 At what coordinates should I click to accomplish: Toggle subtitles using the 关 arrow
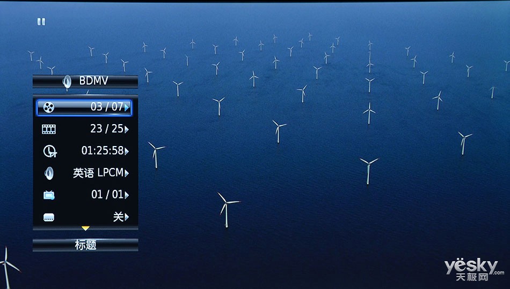[127, 217]
